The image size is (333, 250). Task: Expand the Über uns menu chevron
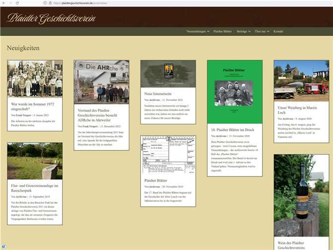click(x=268, y=31)
